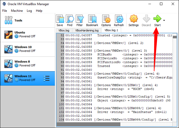
Task: Click the Save log toolbar icon
Action: tap(60, 19)
